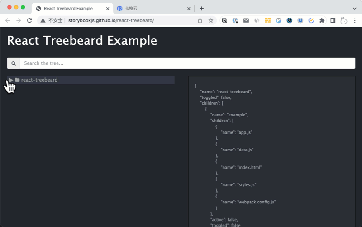This screenshot has width=362, height=227.
Task: Click the magnifier search icon
Action: [x=14, y=63]
